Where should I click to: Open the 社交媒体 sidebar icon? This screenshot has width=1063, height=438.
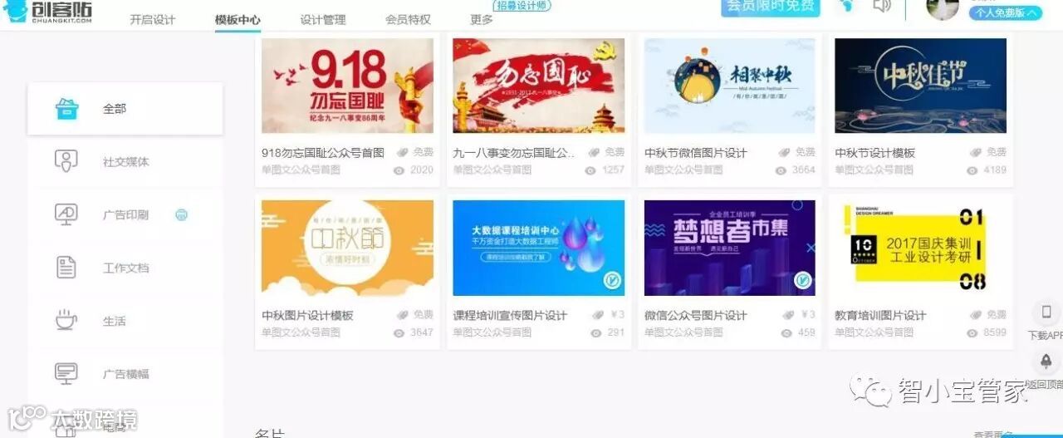66,161
